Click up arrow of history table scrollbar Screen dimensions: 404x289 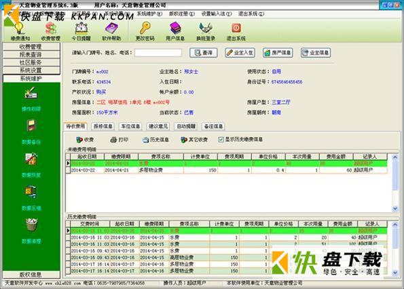394,225
